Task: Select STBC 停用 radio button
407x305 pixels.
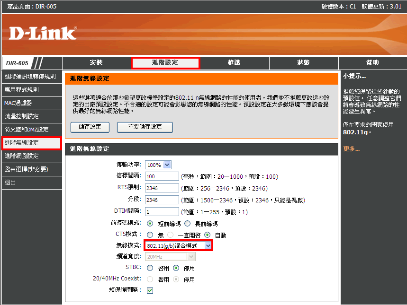Action: coord(176,268)
